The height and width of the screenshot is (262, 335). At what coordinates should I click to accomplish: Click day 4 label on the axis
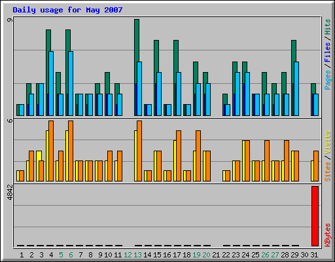(x=51, y=255)
